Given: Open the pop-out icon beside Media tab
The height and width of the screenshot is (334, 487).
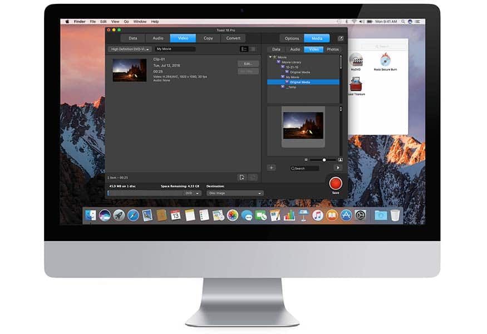Looking at the screenshot, I should (x=341, y=38).
